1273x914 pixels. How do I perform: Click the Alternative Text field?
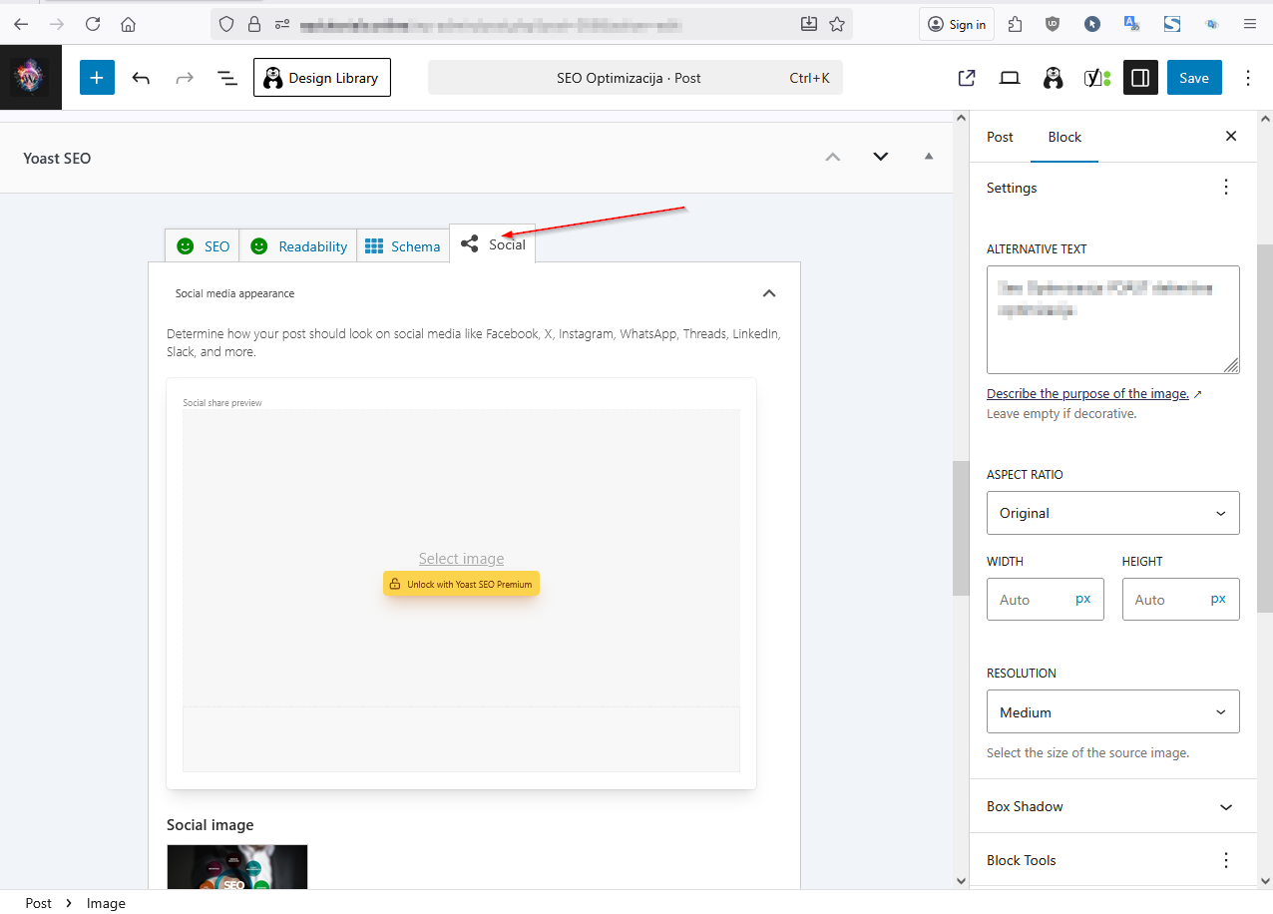click(1112, 319)
